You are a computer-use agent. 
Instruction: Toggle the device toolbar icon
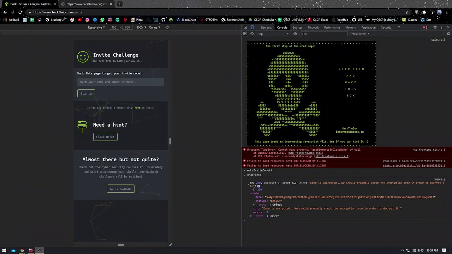(x=251, y=28)
